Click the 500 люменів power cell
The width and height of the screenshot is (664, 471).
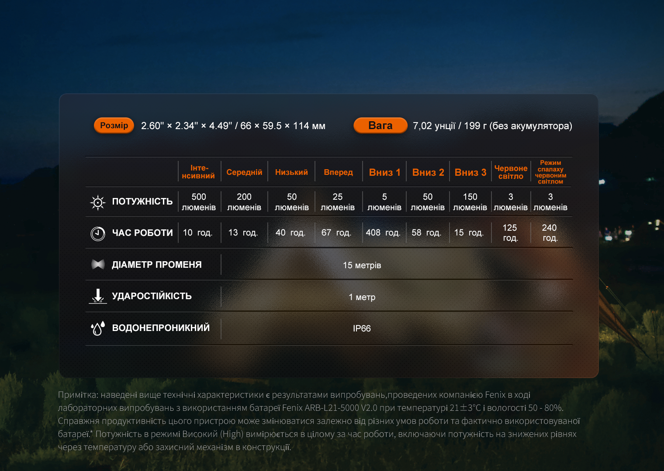(199, 202)
